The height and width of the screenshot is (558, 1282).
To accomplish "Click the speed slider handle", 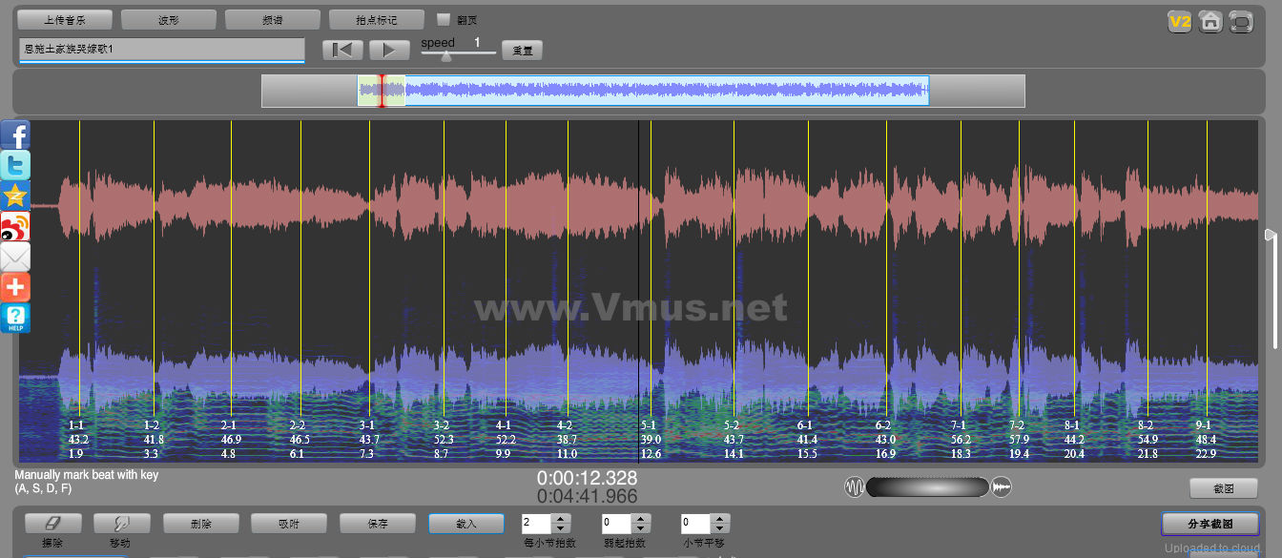I will pos(445,55).
